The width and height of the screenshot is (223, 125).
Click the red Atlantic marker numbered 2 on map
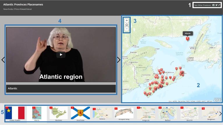pyautogui.click(x=187, y=39)
